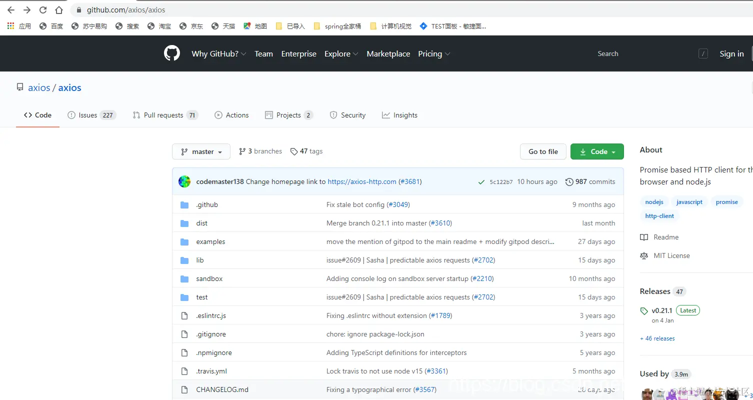Open the 淘宝 bookmark
This screenshot has height=400, width=753.
(x=159, y=26)
